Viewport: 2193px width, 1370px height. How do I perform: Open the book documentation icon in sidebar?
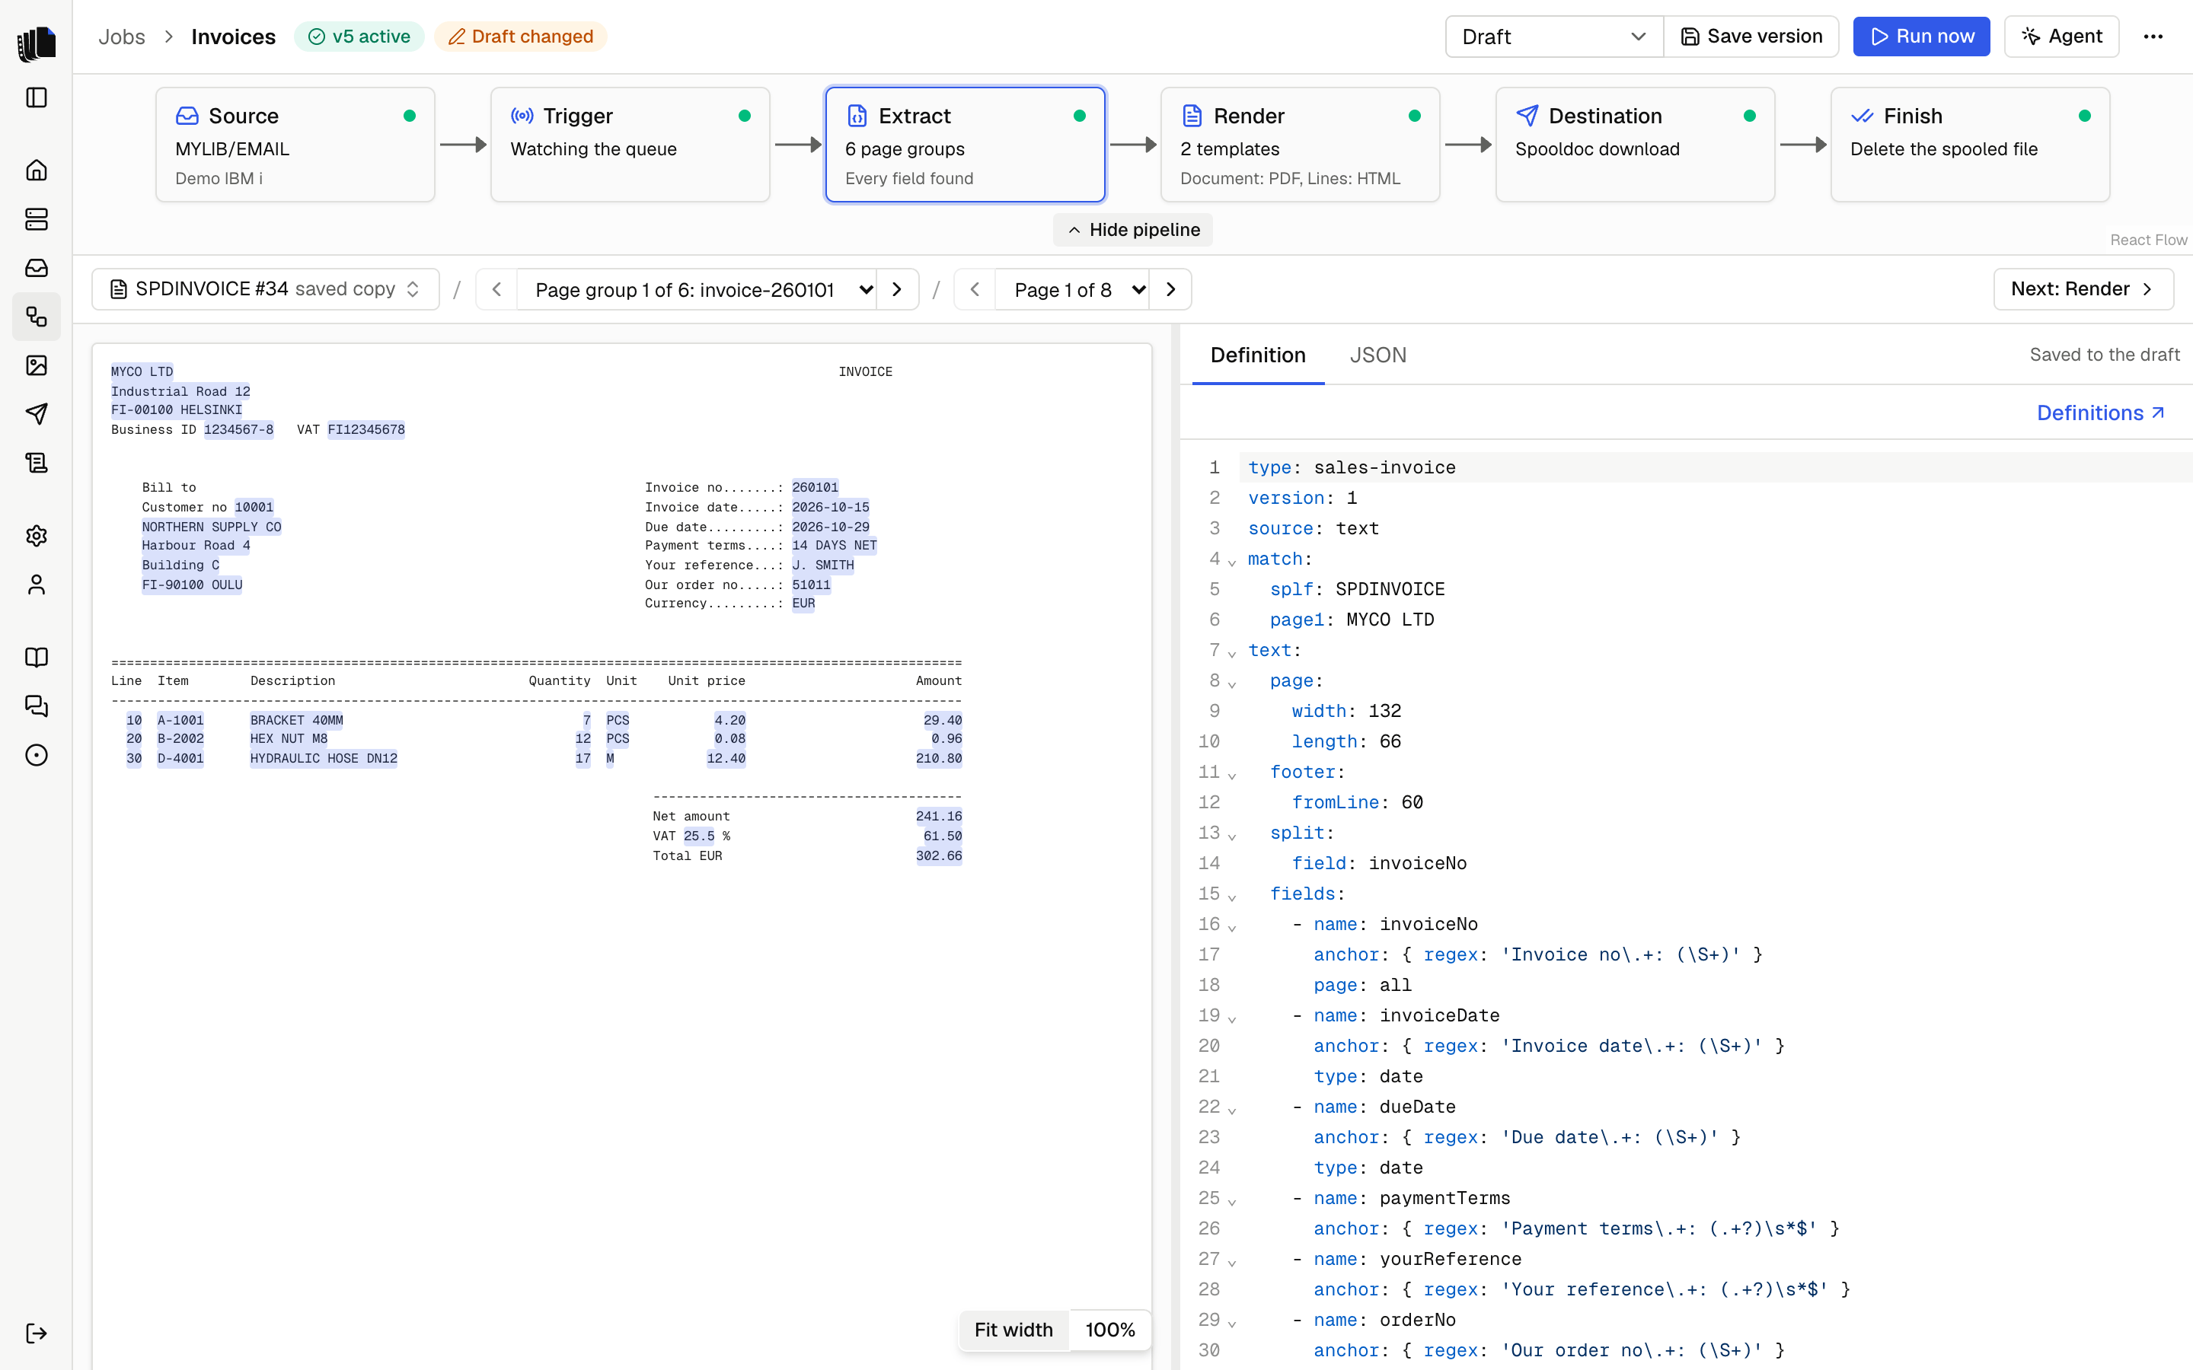click(x=37, y=657)
